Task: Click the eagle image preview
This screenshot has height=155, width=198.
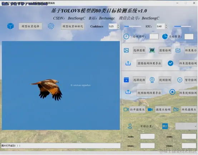Action: (x=61, y=85)
